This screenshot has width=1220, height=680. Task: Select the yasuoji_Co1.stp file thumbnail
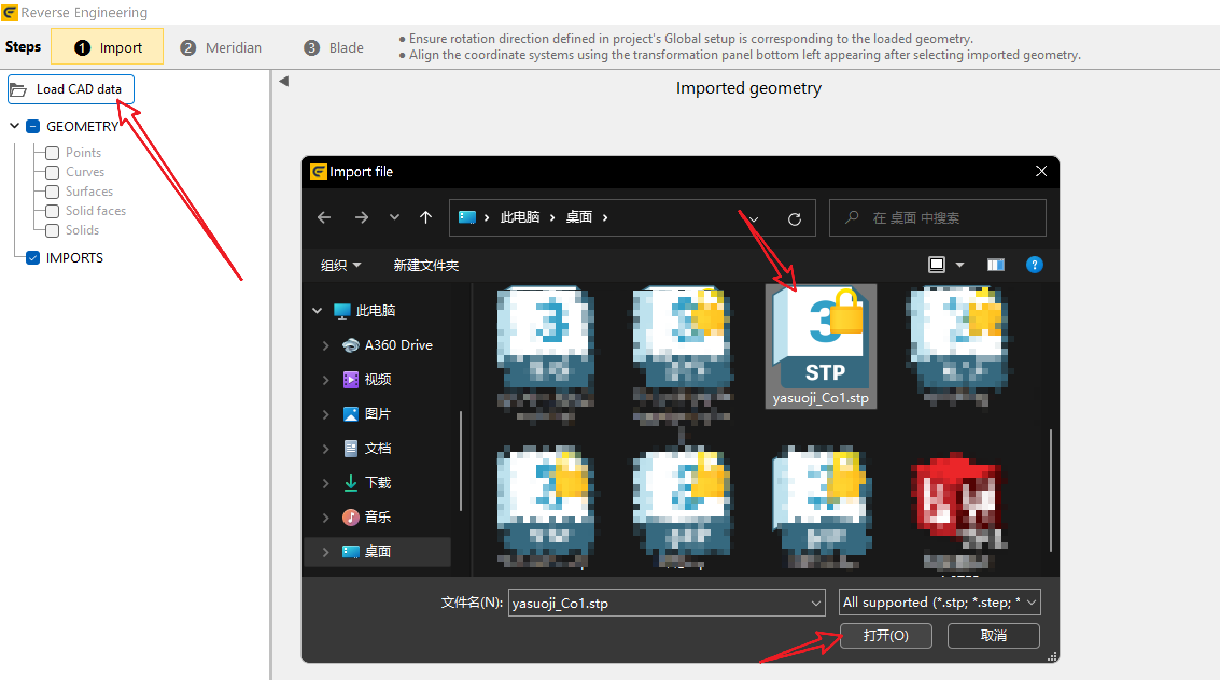[x=821, y=344]
